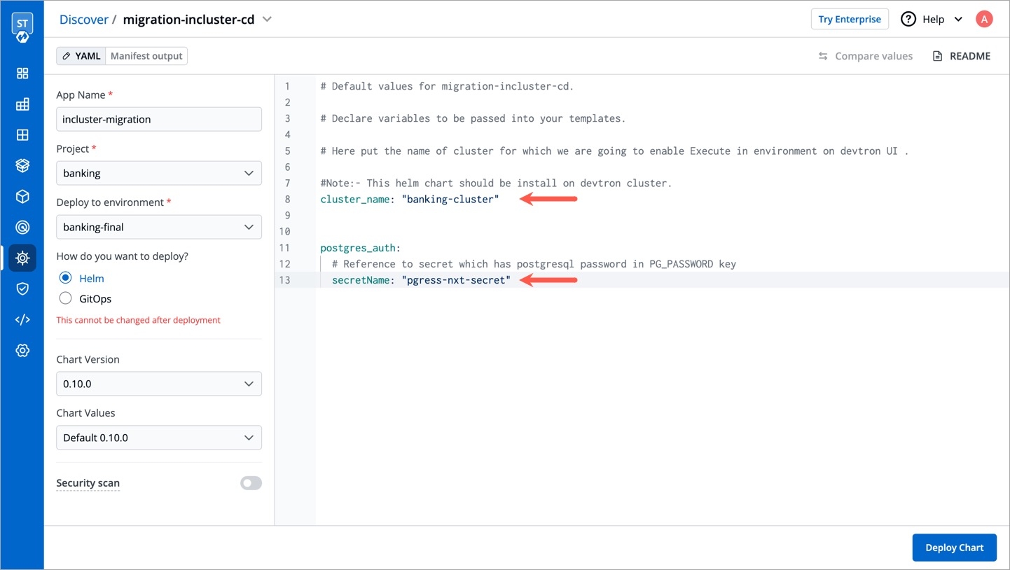
Task: Click the App Name input field
Action: click(x=159, y=119)
